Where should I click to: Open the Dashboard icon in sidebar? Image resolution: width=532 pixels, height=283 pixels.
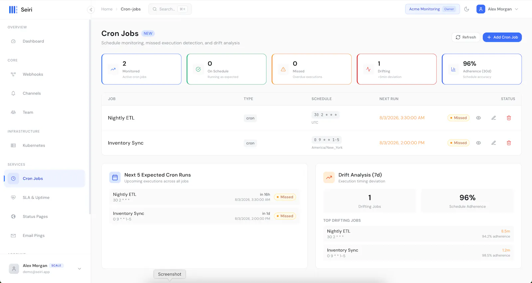[13, 41]
